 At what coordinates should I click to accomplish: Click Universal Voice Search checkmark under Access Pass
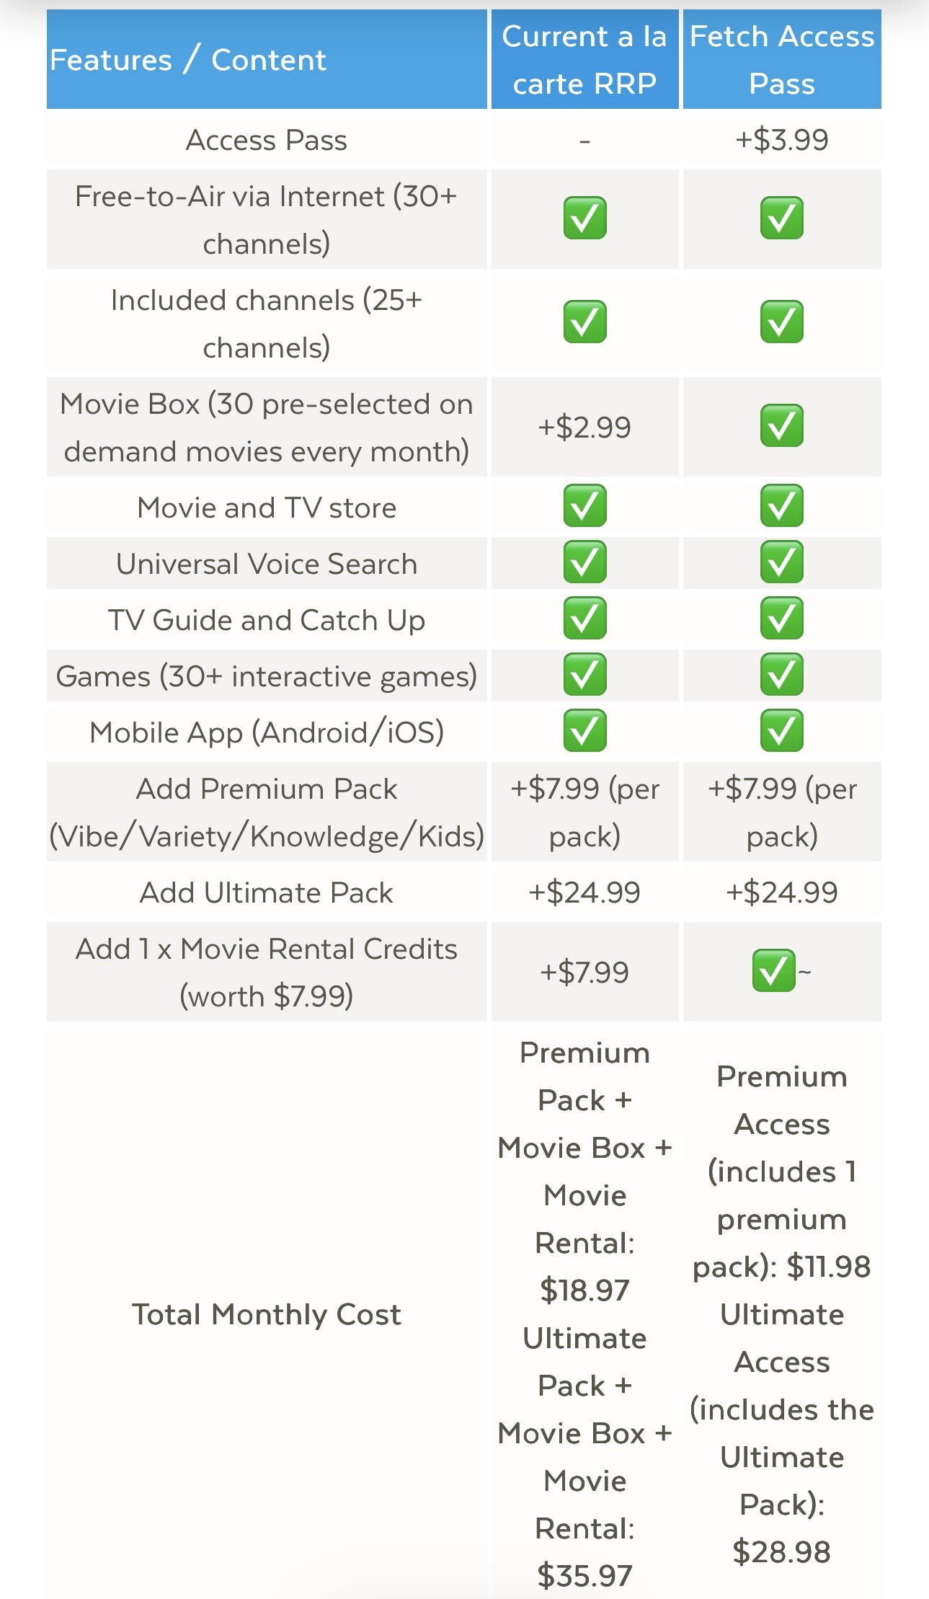tap(781, 562)
